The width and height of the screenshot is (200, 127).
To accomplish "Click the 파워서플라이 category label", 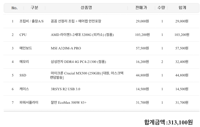I will [x=29, y=103].
